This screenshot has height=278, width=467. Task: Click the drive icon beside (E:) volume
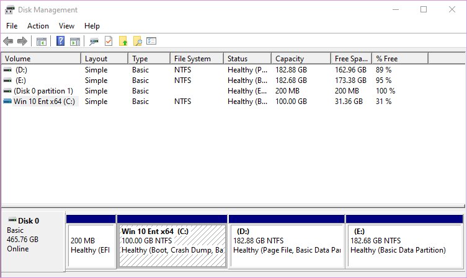click(x=7, y=80)
